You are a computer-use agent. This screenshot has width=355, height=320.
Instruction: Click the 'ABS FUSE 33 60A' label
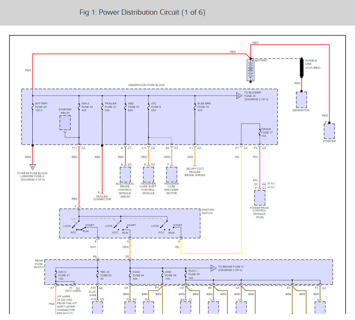tap(134, 107)
